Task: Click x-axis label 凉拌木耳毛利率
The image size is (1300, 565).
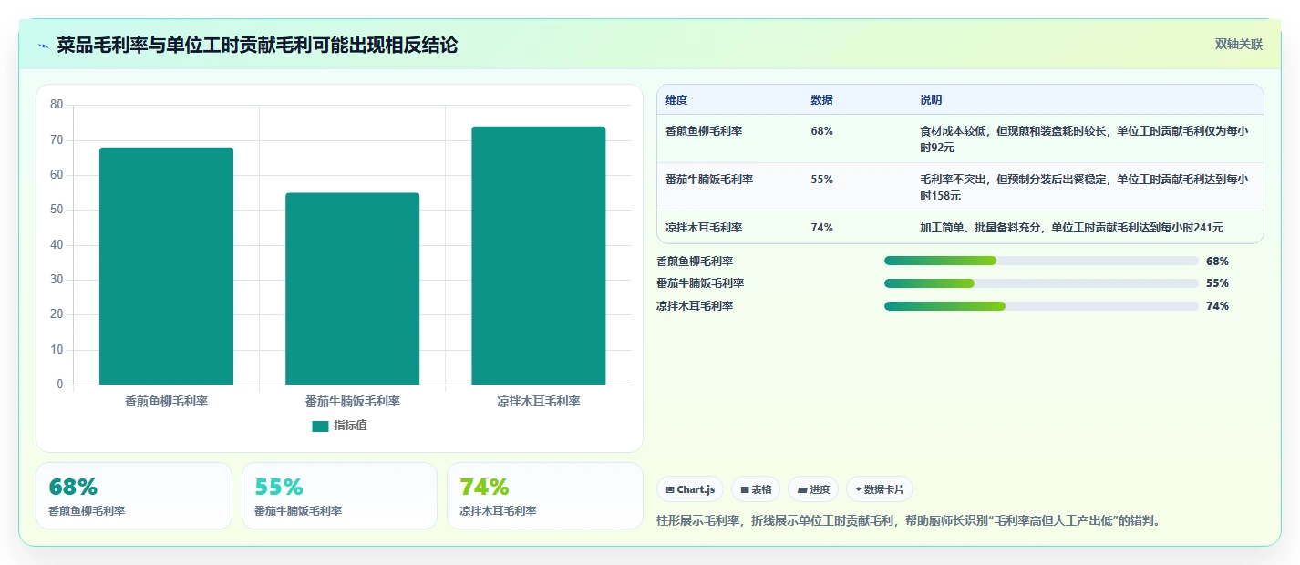Action: pyautogui.click(x=539, y=401)
